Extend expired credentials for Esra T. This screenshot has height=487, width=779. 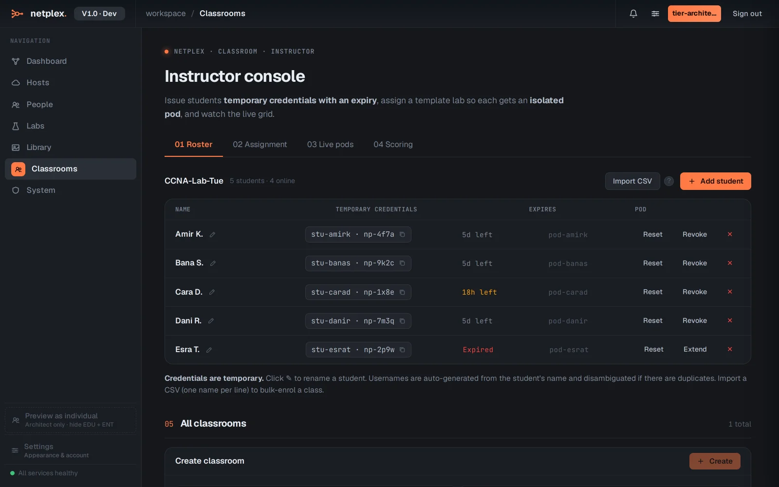(x=695, y=350)
